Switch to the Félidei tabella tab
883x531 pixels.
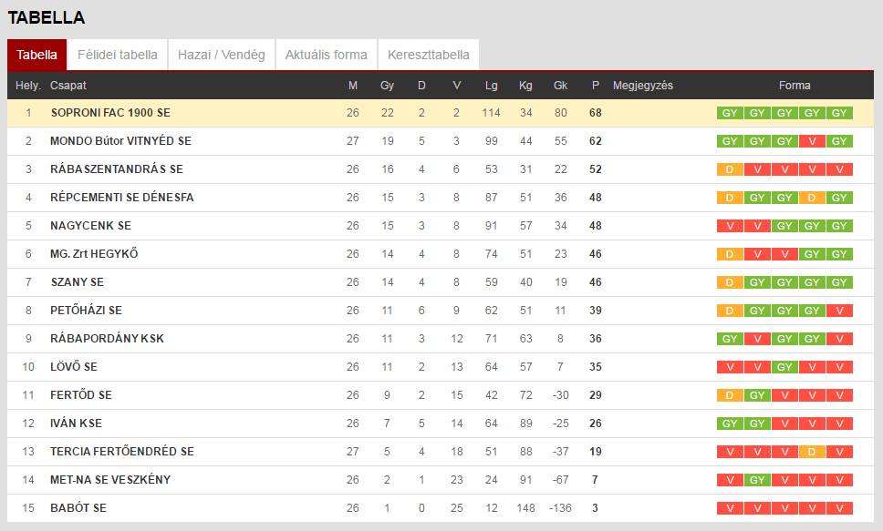[x=117, y=55]
